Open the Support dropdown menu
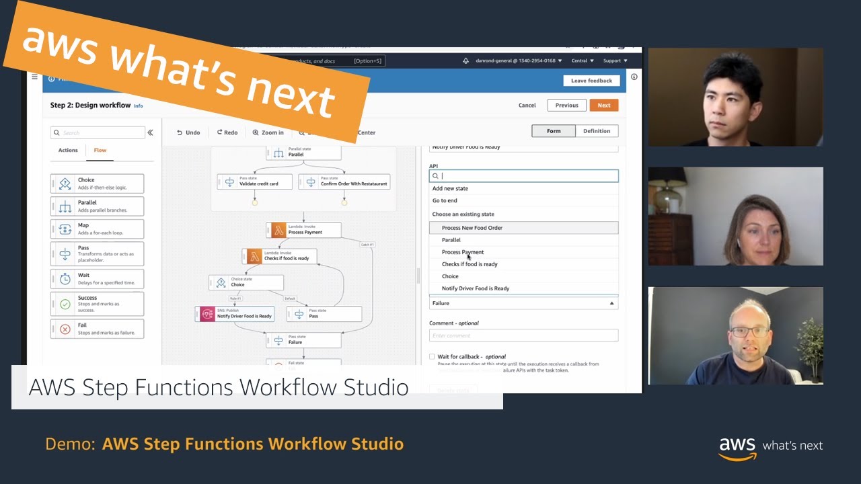Screen dimensions: 861x484 pos(615,61)
